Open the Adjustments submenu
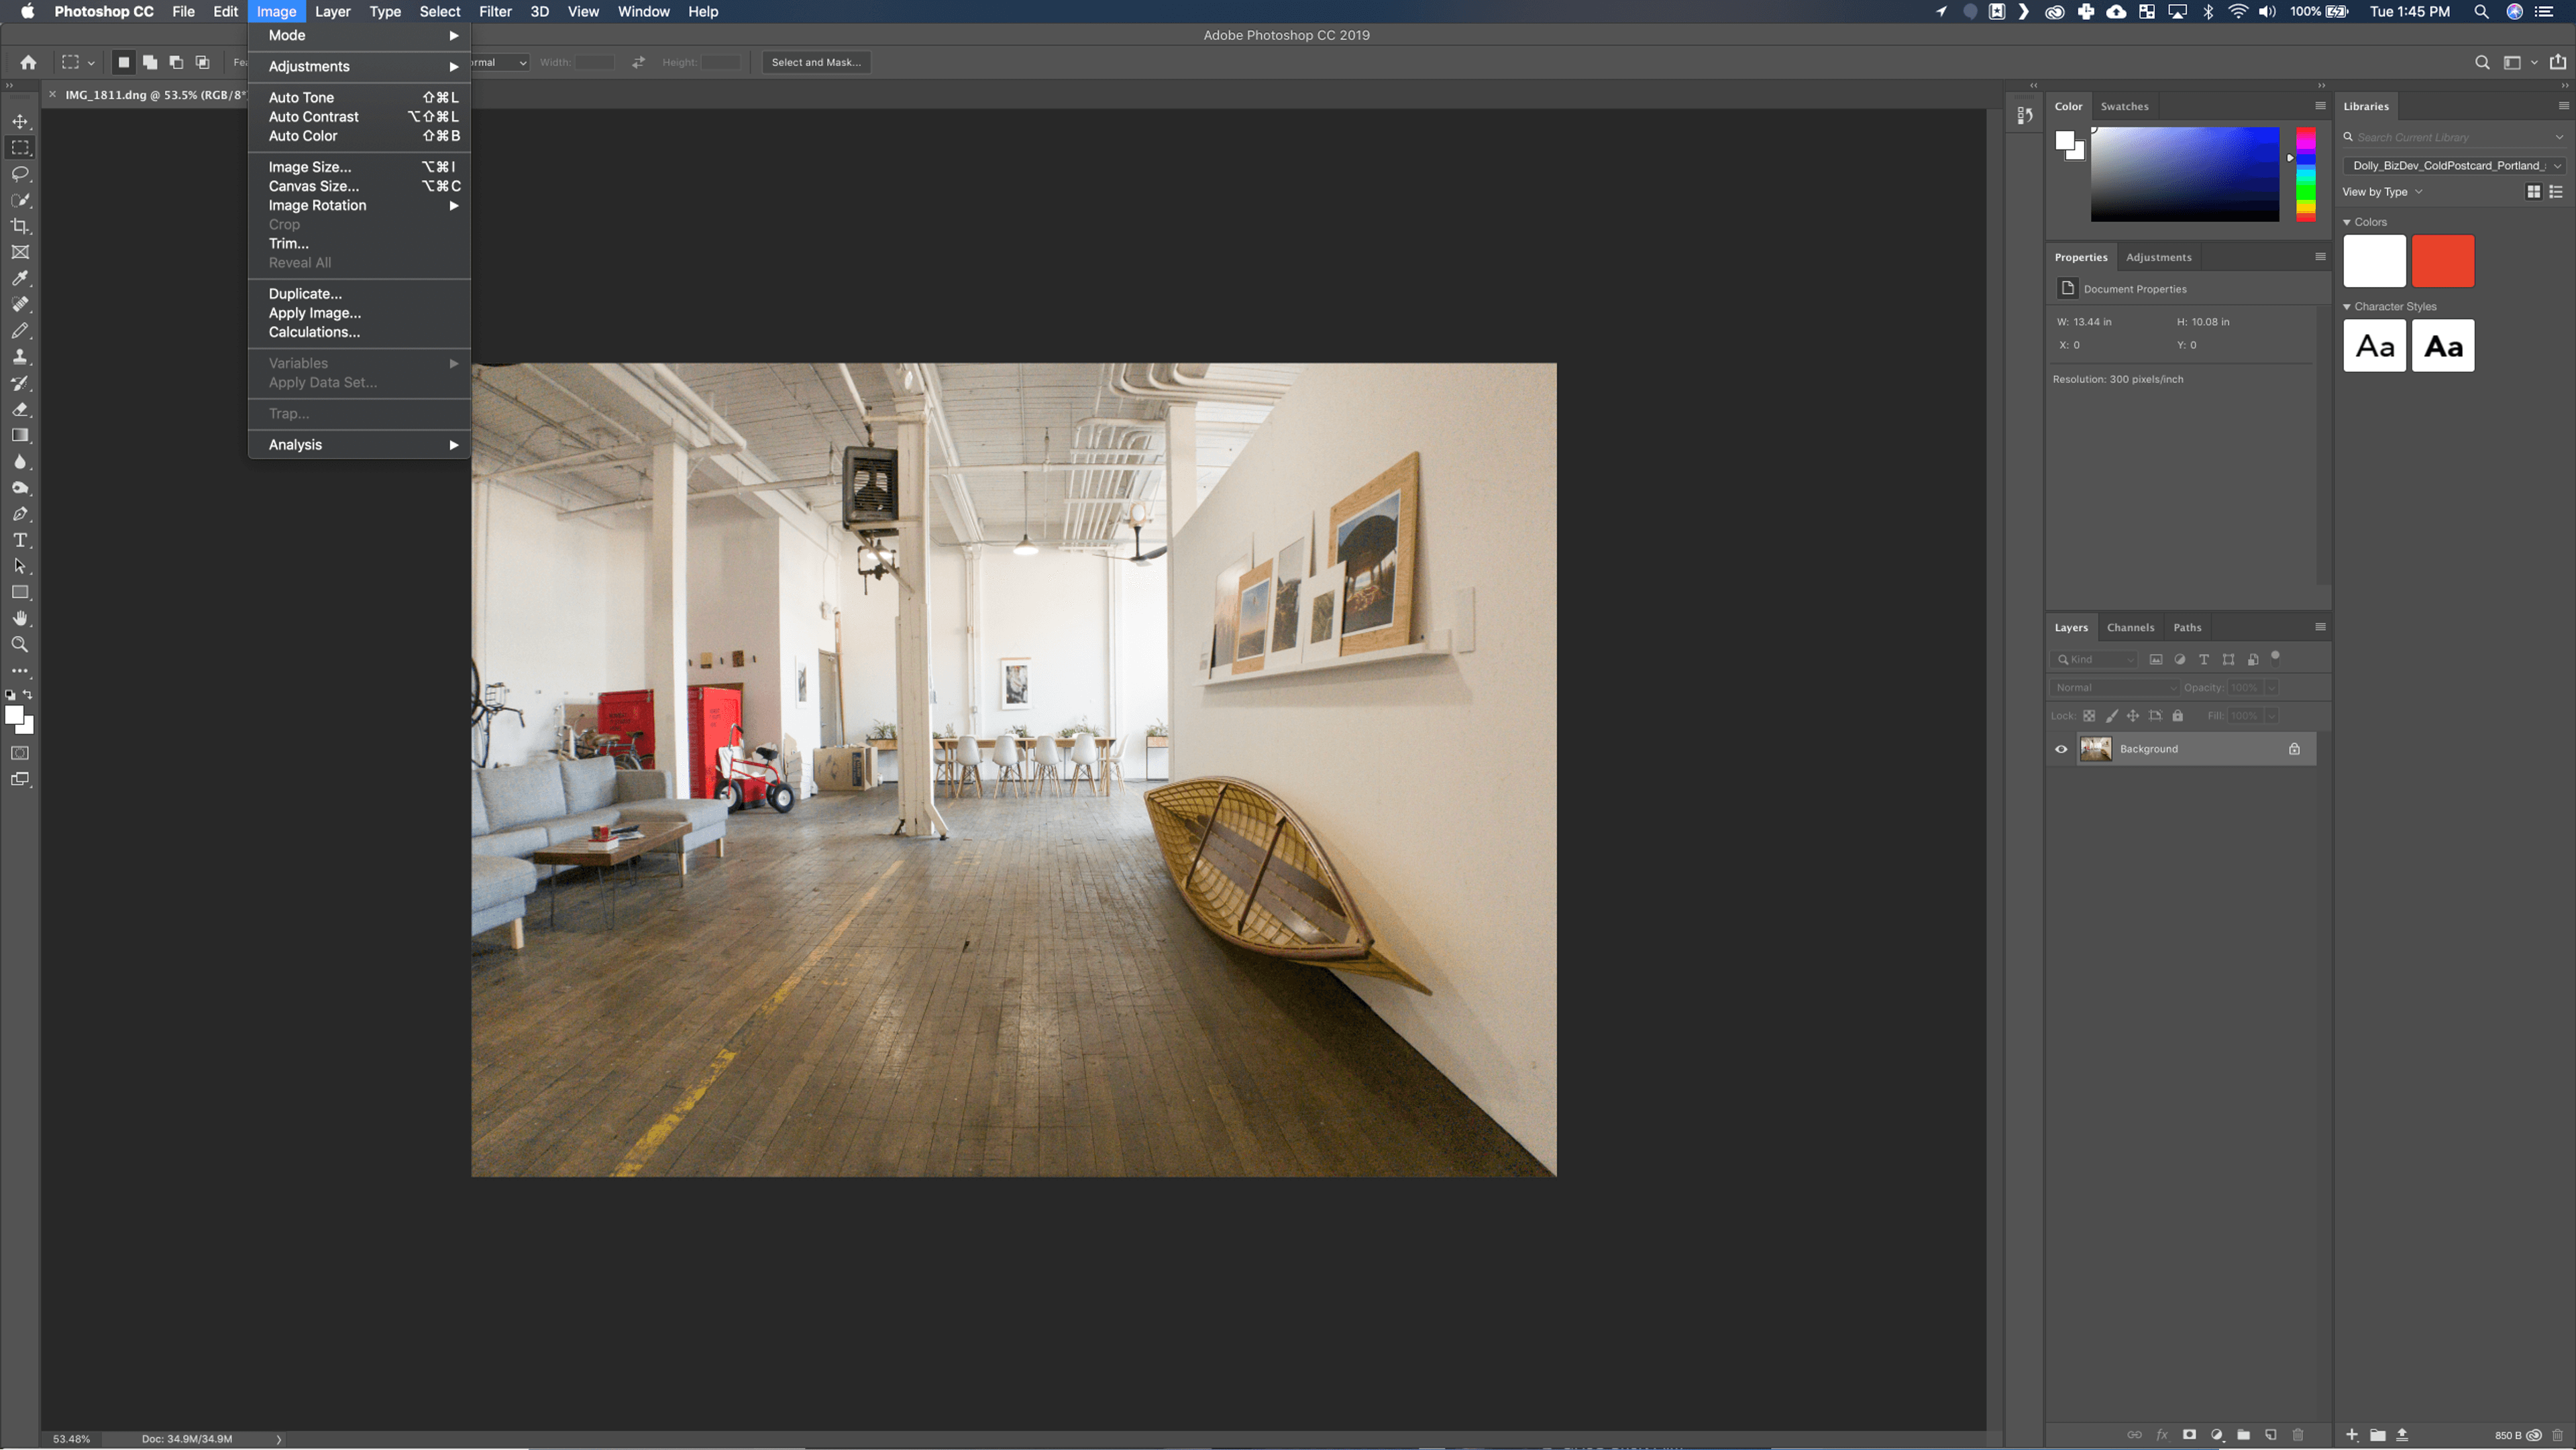Viewport: 2576px width, 1450px height. click(x=359, y=66)
